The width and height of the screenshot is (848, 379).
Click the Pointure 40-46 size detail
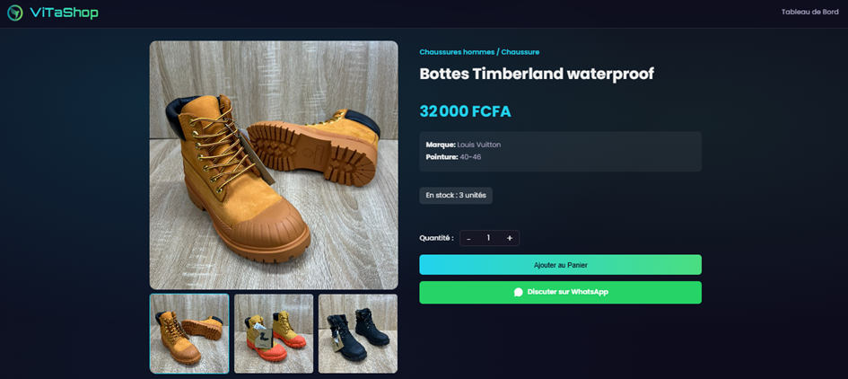tap(453, 157)
